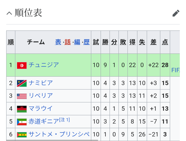Click the 表 template view link
This screenshot has width=186, height=141.
coord(58,42)
